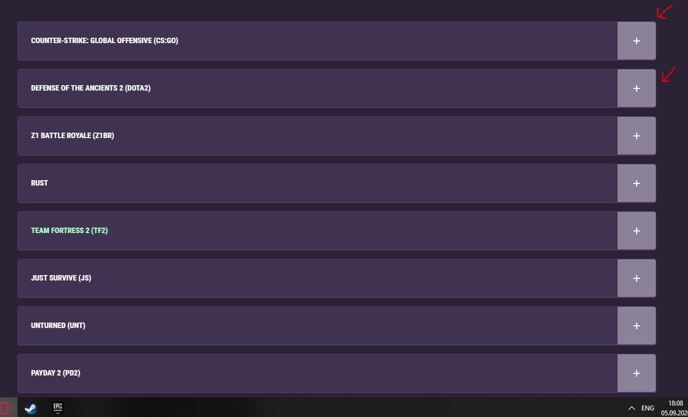Expand the Z1 Battle Royale plus icon
The width and height of the screenshot is (688, 417).
pyautogui.click(x=636, y=136)
